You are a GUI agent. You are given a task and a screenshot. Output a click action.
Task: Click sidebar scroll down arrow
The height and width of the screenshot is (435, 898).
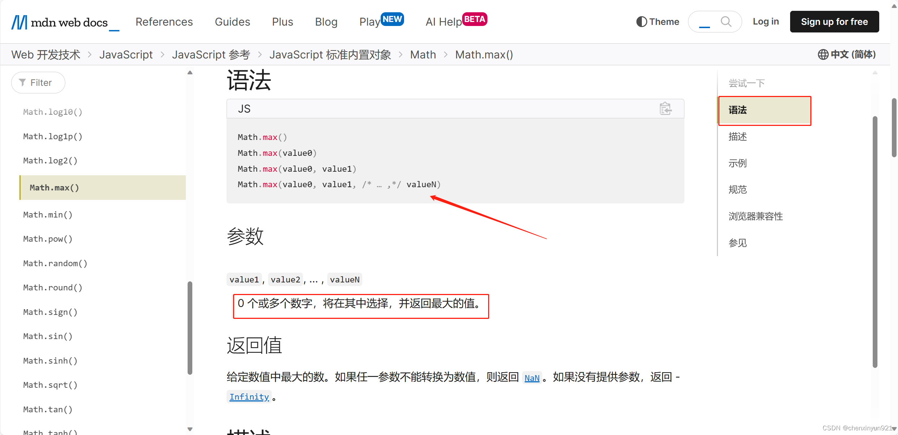tap(190, 429)
